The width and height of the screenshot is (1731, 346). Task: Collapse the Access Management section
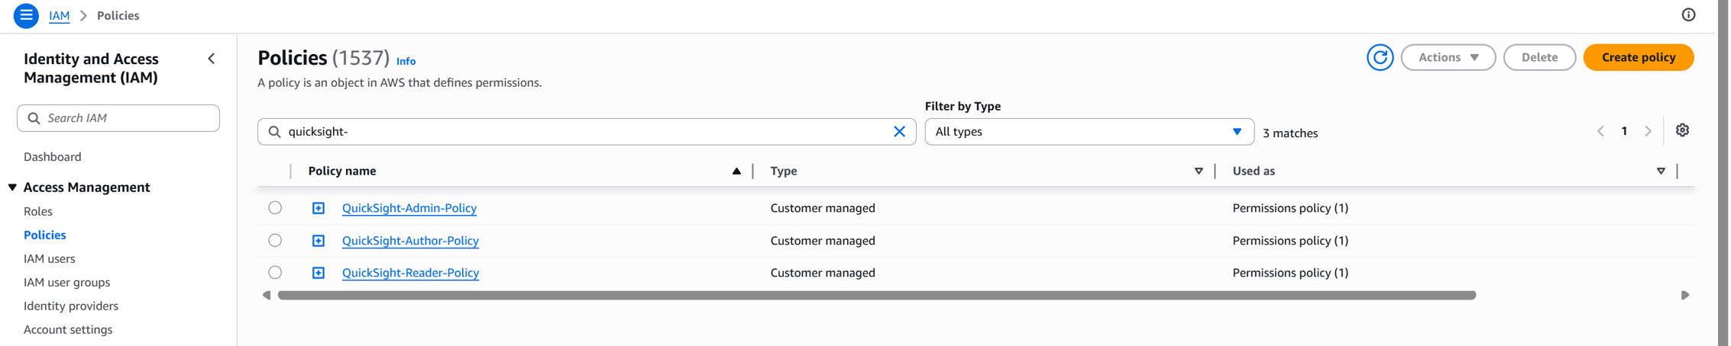click(x=12, y=187)
